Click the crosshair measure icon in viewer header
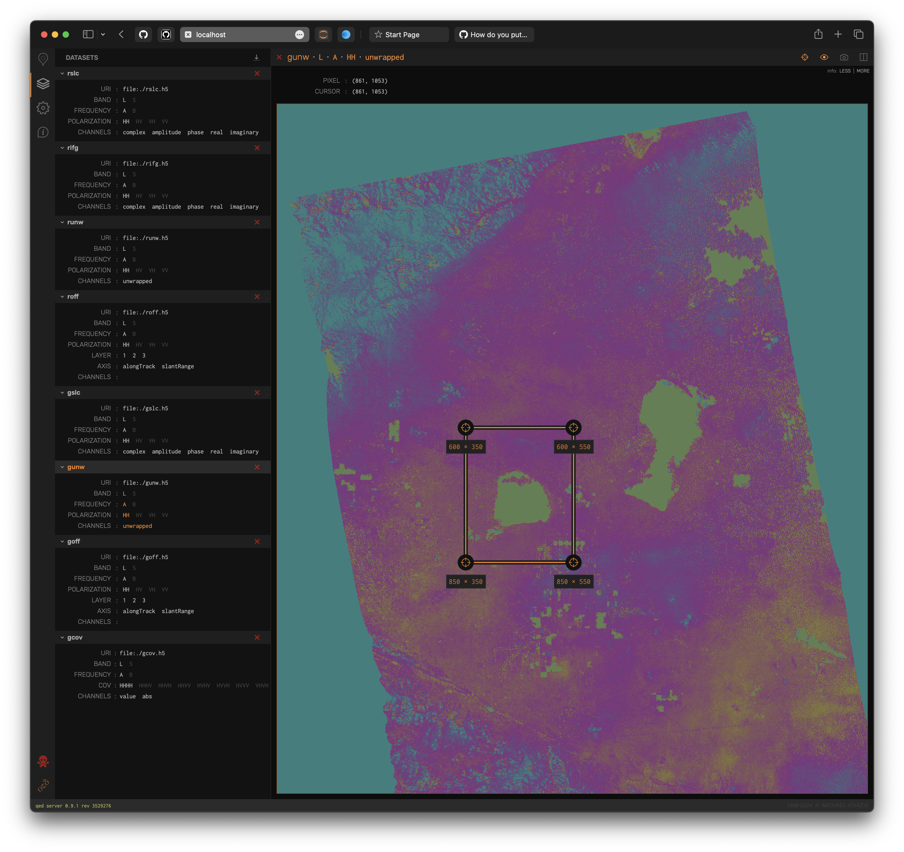Viewport: 904px width, 852px height. coord(805,57)
